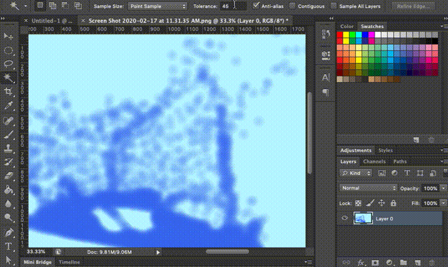The width and height of the screenshot is (448, 267).
Task: Open the Timeline tab
Action: click(x=69, y=262)
